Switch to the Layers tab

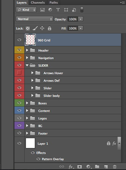22,3
